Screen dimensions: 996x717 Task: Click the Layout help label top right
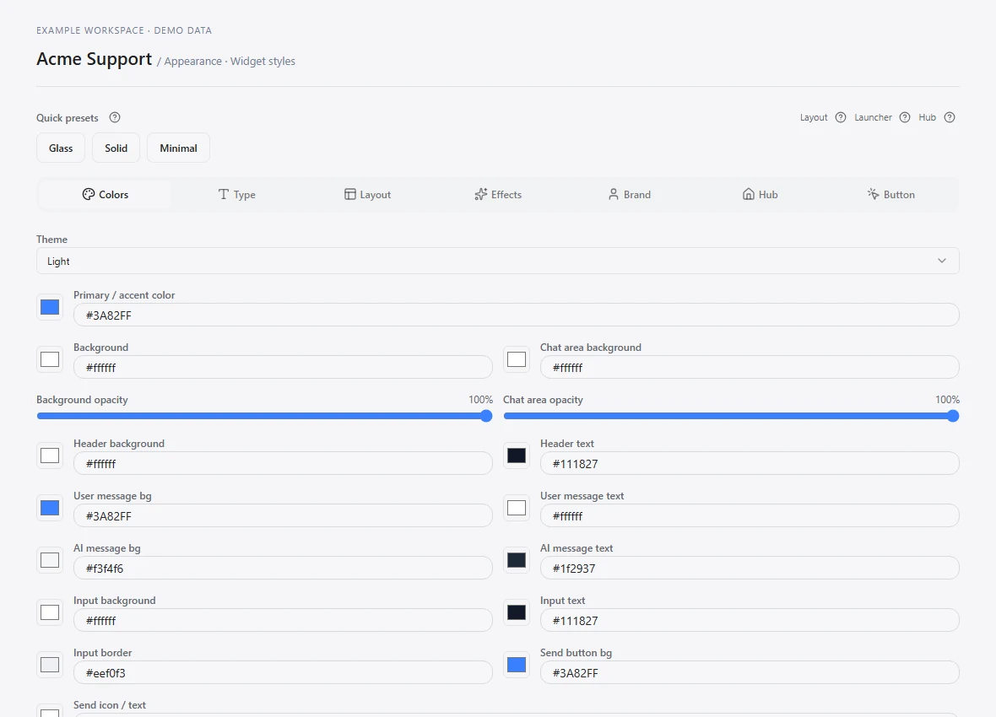[814, 117]
